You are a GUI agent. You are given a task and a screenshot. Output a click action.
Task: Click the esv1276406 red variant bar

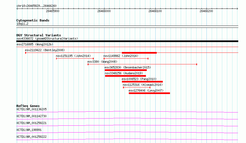[x=149, y=93]
